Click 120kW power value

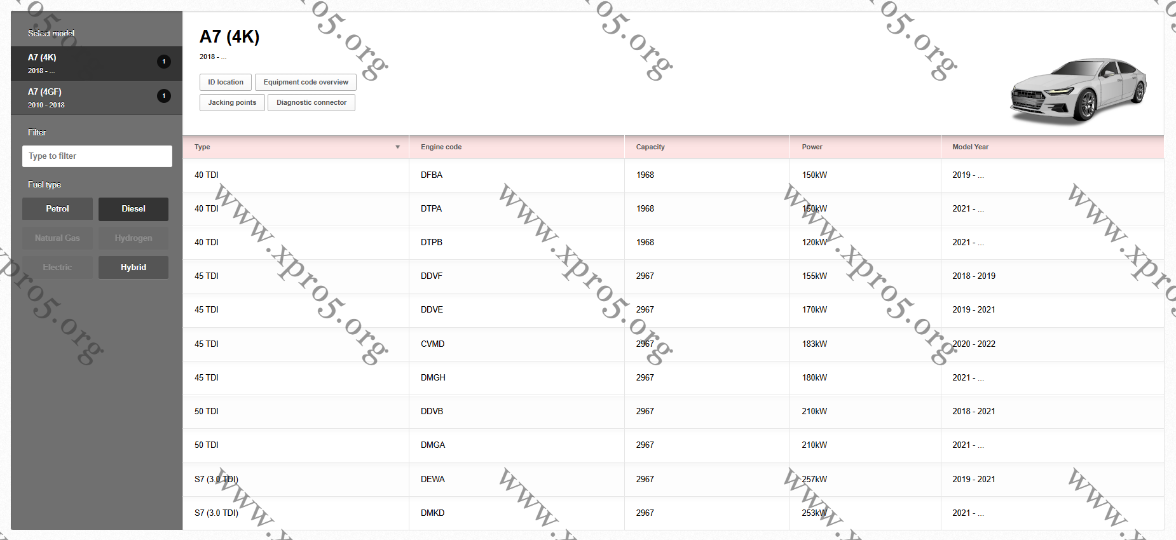[814, 242]
